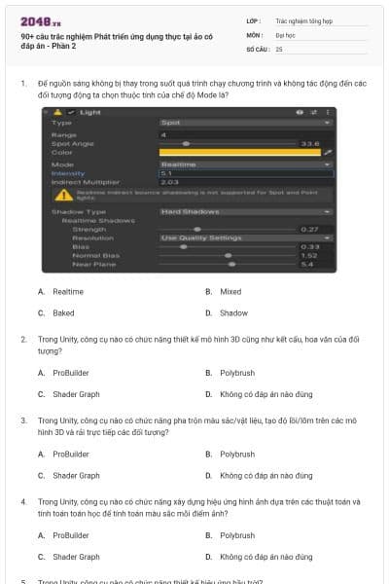This screenshot has height=584, width=389.
Task: Select answer C. Baked for question 1
Action: pos(56,312)
